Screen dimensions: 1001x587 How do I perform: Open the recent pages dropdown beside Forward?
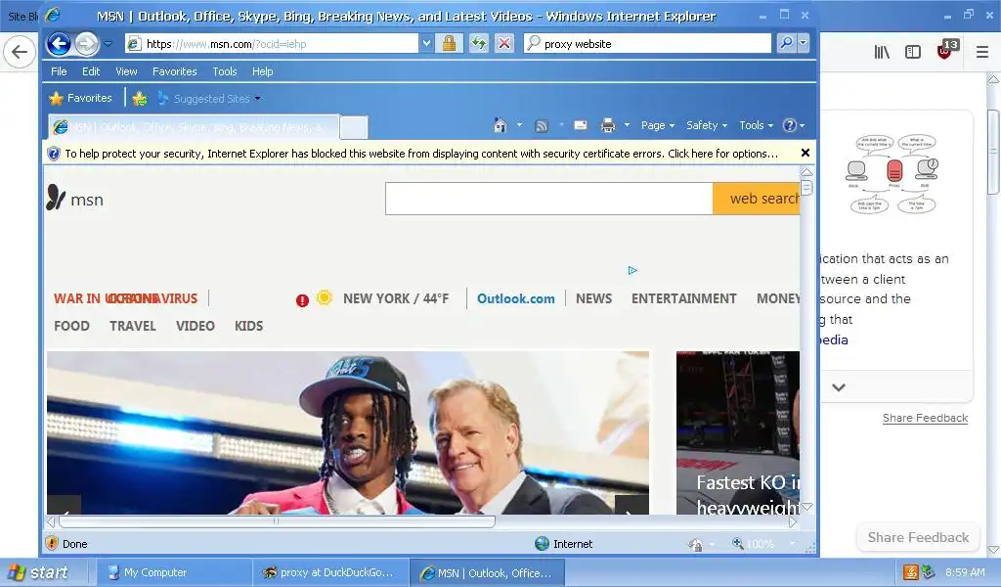pyautogui.click(x=108, y=44)
